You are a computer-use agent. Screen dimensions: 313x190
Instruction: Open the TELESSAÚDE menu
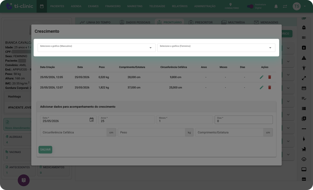click(x=157, y=6)
